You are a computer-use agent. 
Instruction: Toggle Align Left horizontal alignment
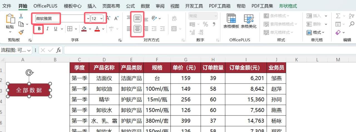click(x=129, y=29)
